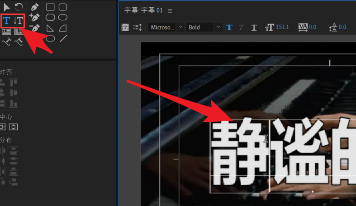Viewport: 356px width, 206px height.
Task: Click the leading icon
Action: coord(333,27)
